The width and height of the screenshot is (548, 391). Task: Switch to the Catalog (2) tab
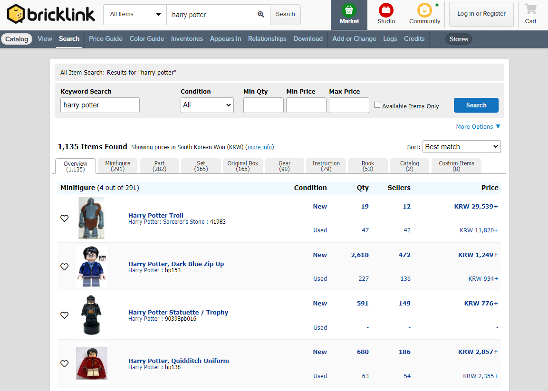click(x=409, y=166)
